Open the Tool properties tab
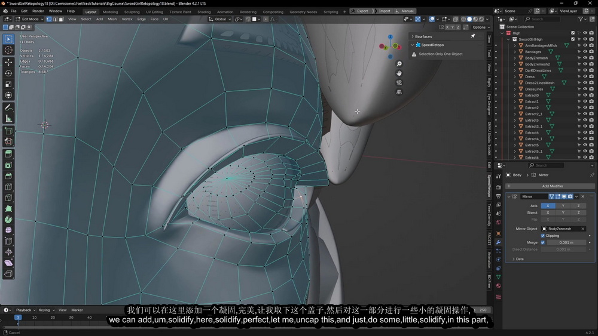Viewport: 598px width, 336px height. click(499, 176)
